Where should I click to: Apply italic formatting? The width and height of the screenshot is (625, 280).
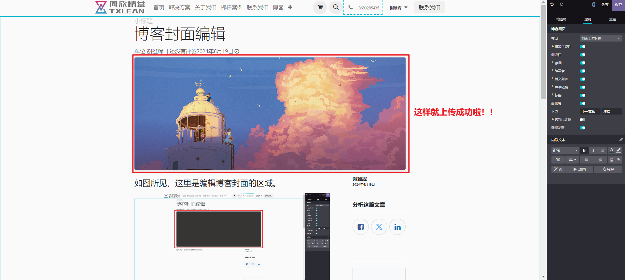pyautogui.click(x=593, y=150)
